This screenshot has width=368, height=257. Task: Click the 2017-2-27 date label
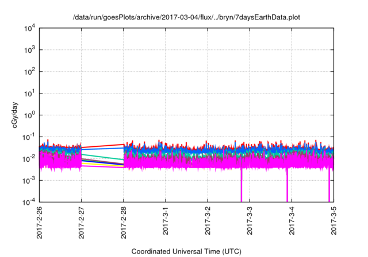click(82, 223)
